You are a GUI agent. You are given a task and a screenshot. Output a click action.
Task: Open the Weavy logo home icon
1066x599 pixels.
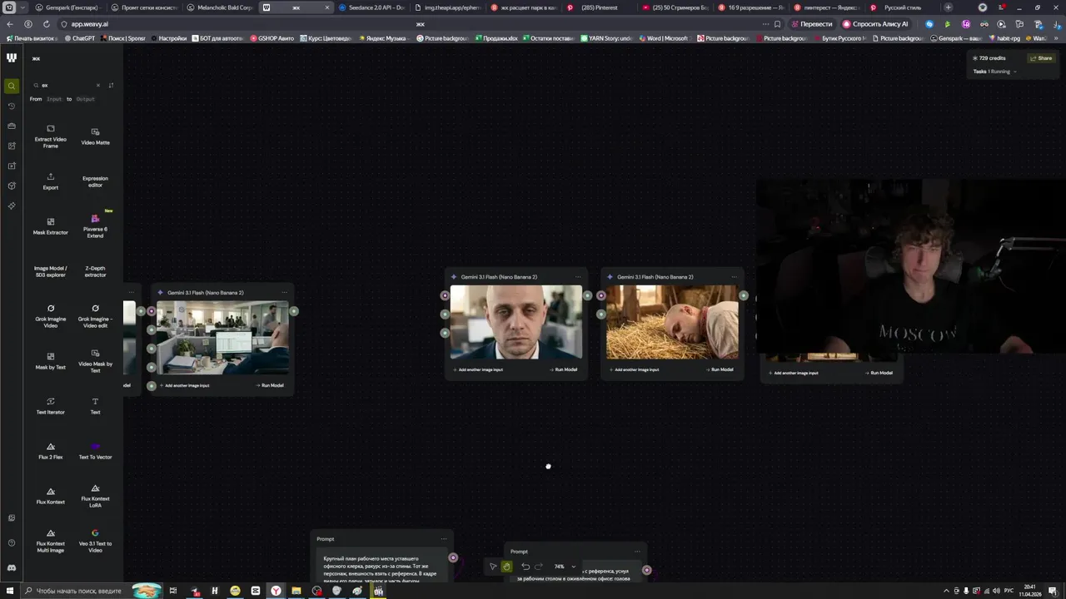[11, 57]
